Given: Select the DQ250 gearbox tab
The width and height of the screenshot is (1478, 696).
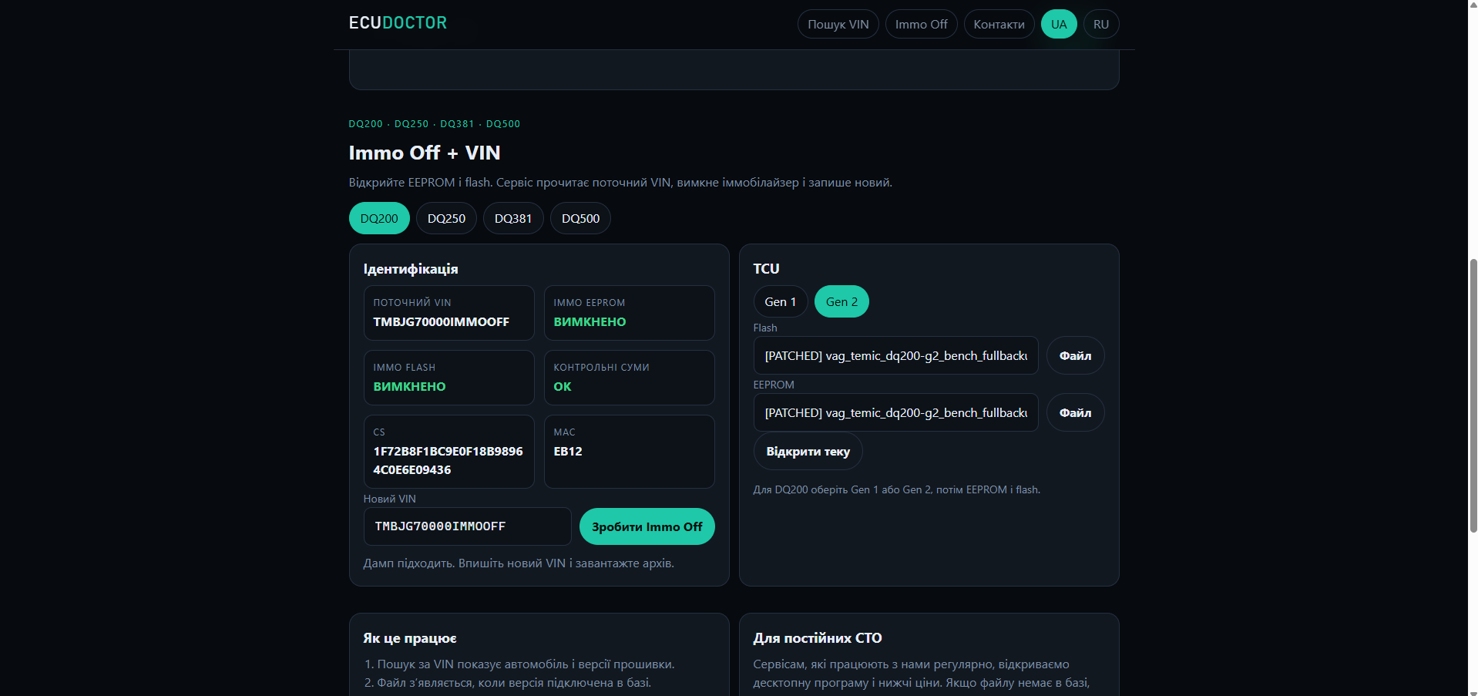Looking at the screenshot, I should tap(446, 218).
